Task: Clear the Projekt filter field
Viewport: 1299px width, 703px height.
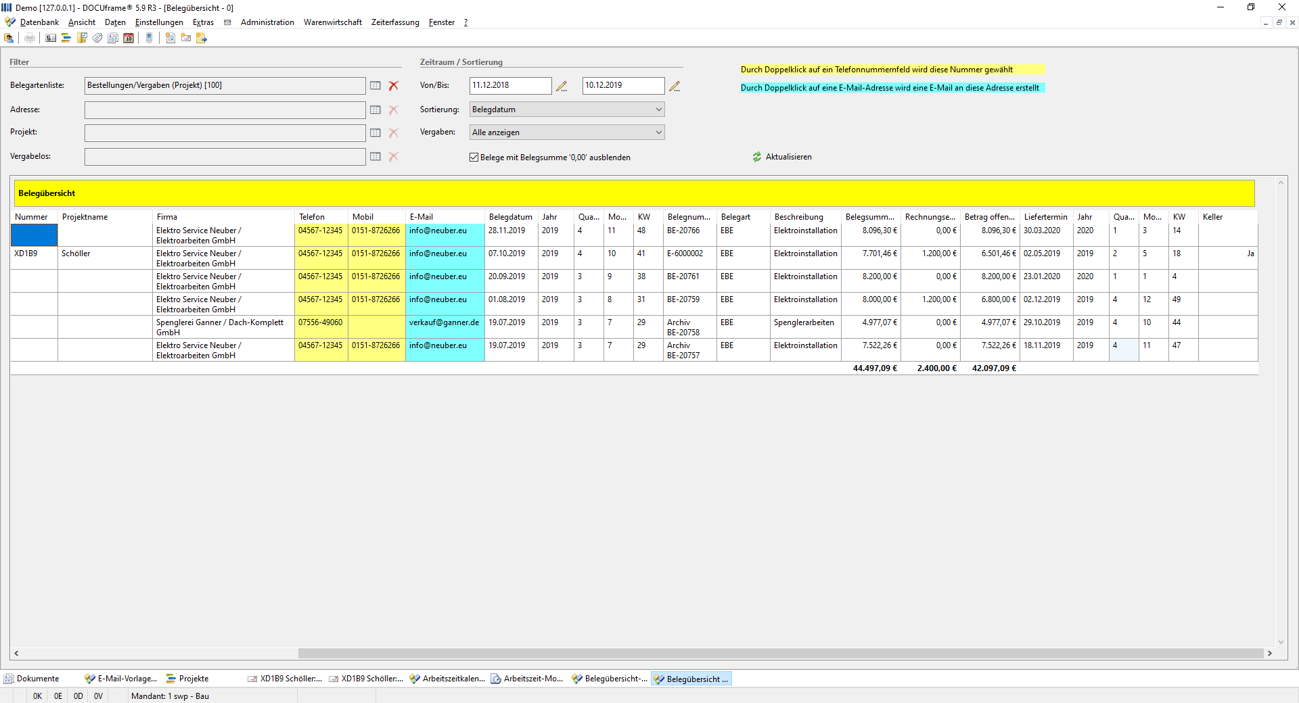Action: (x=394, y=133)
